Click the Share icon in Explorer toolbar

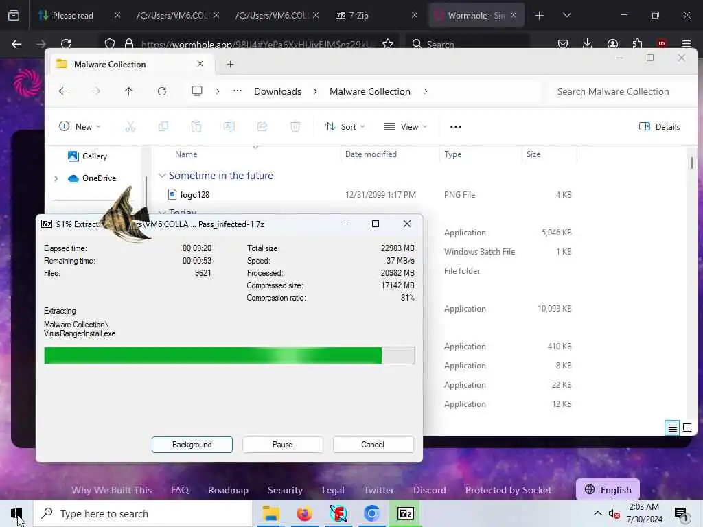click(262, 127)
